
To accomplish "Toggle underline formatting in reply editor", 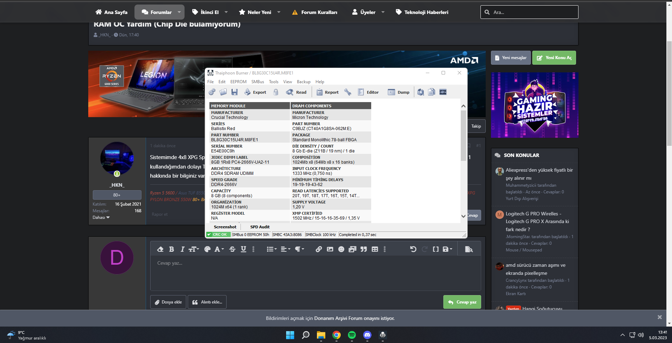I will 243,249.
